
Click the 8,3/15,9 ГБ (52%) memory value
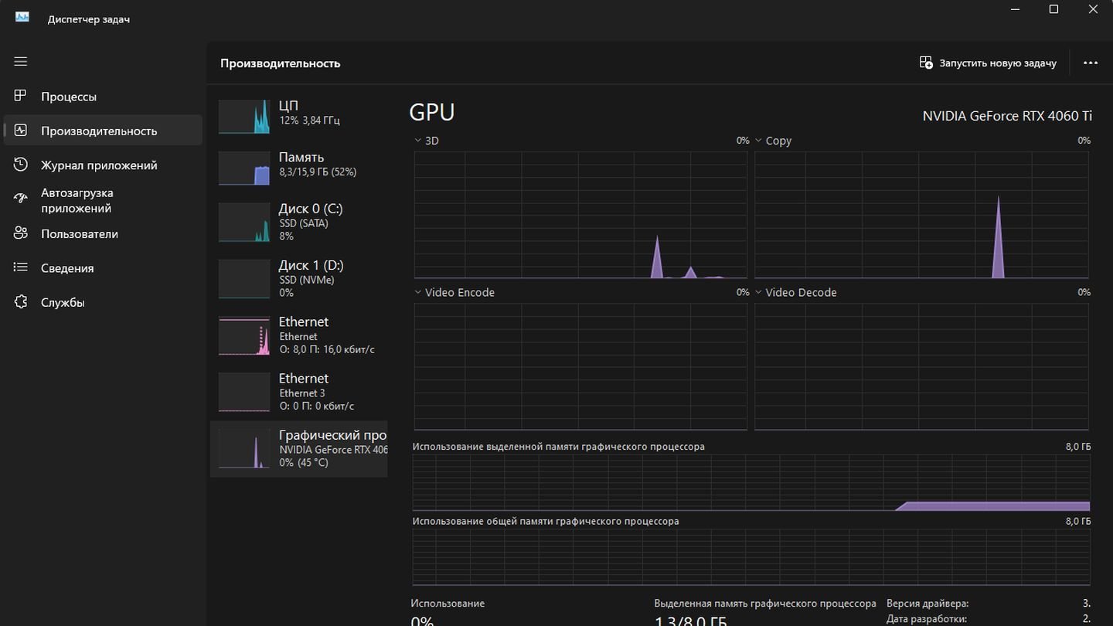click(318, 172)
